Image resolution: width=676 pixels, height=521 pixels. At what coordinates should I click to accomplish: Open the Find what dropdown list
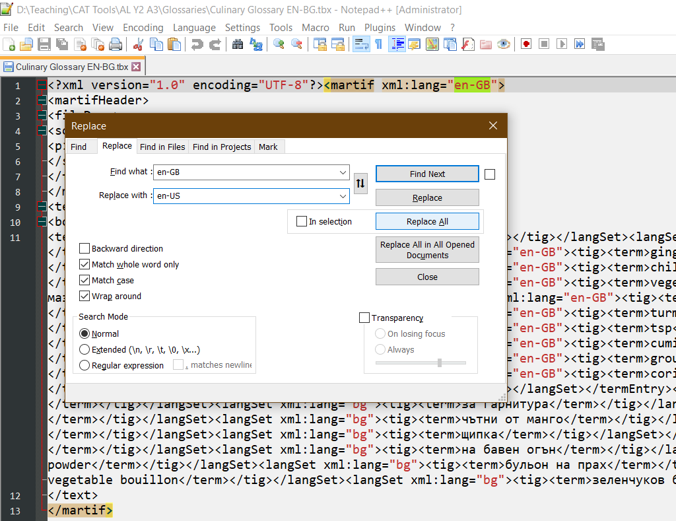[x=343, y=172]
